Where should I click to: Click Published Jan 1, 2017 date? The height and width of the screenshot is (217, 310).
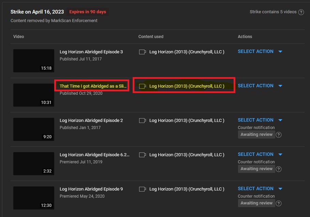80,128
